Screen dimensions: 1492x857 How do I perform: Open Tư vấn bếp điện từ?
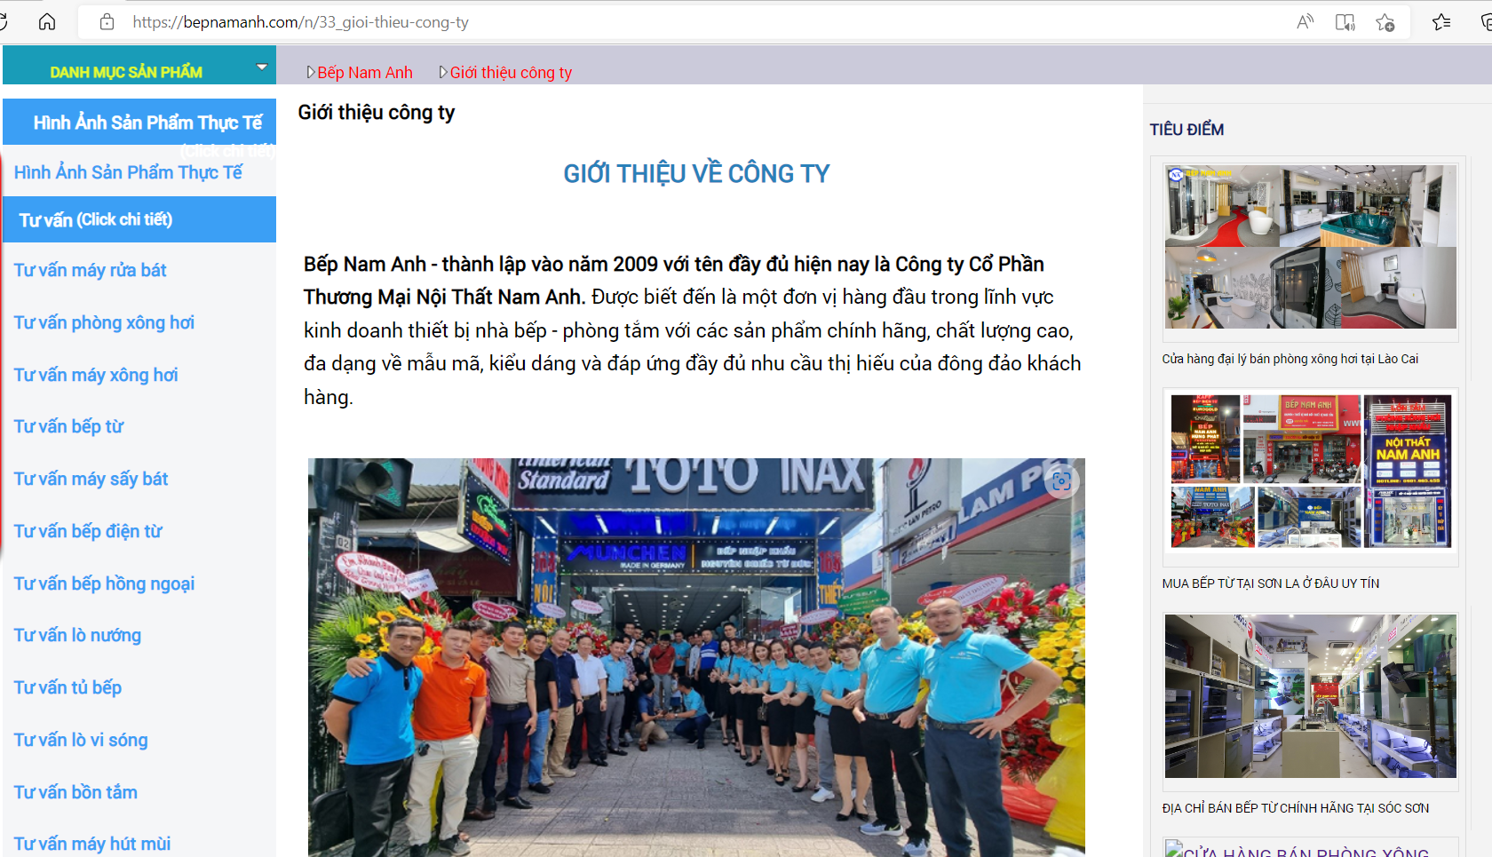point(88,531)
